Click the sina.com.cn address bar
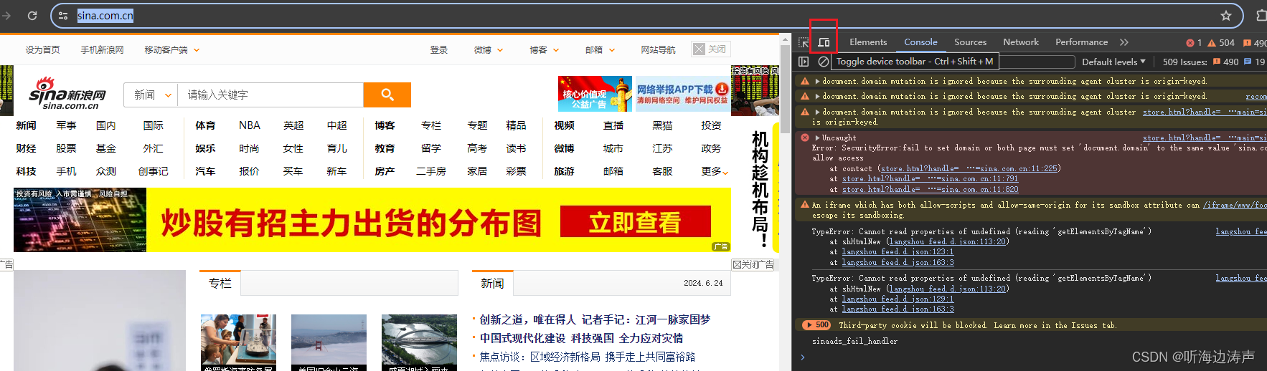1267x371 pixels. coord(646,16)
